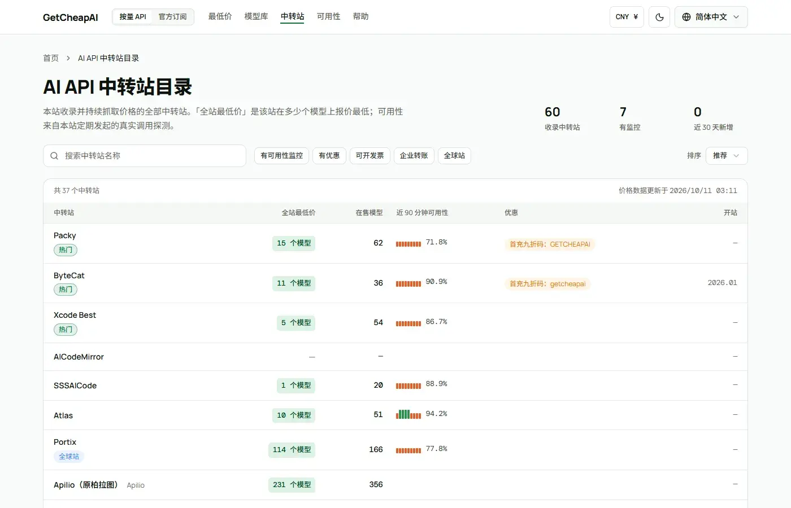Open the ByteCat relay row
The image size is (791, 508).
[395, 283]
